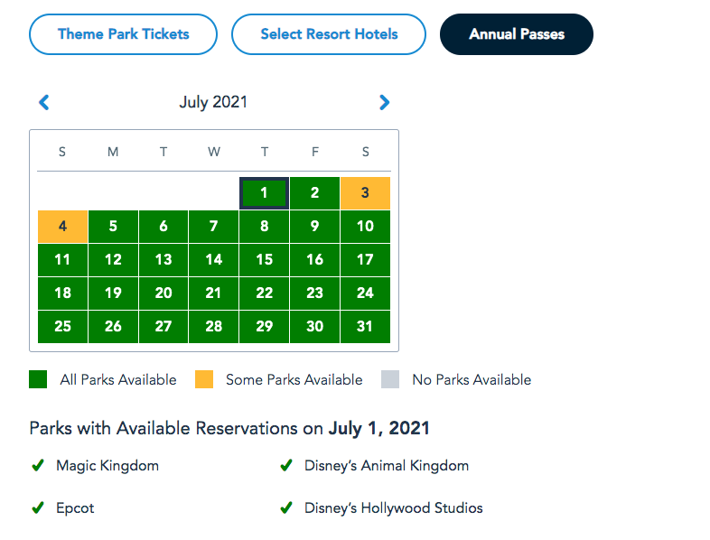Select the Annual Passes tab

(517, 34)
